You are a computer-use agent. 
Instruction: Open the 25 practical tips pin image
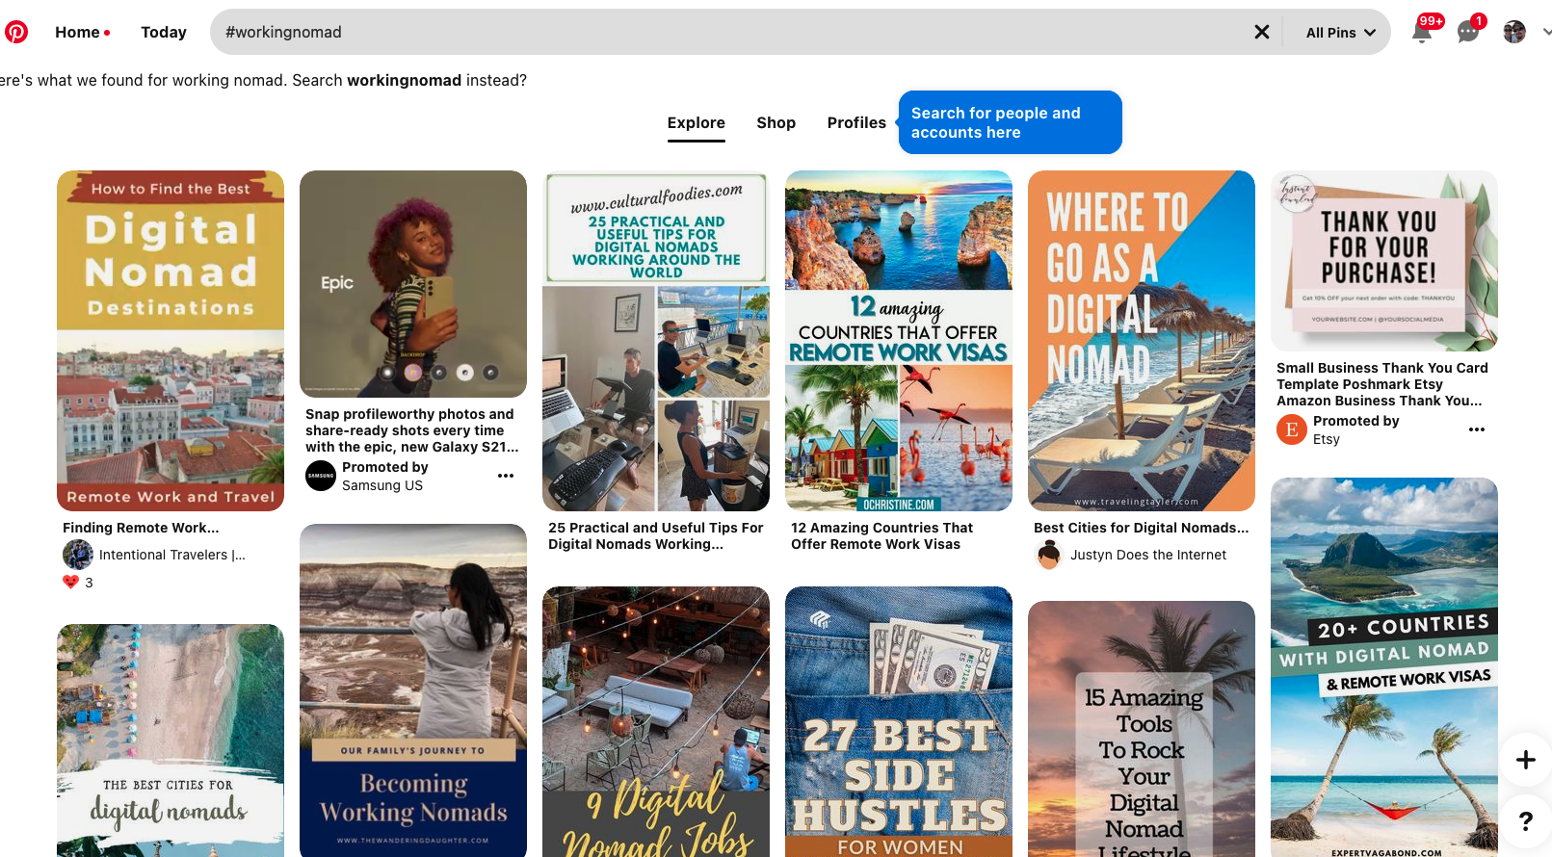click(656, 341)
